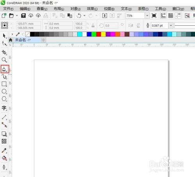Switch to the 未命名 -1 document tab
The height and width of the screenshot is (177, 195).
(25, 40)
